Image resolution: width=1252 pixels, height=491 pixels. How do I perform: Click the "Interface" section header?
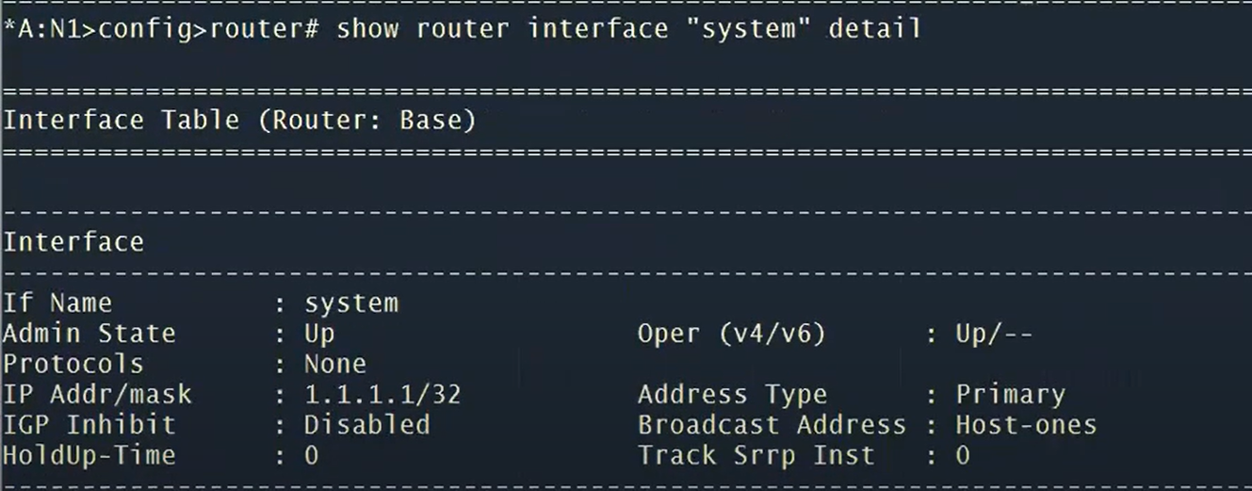coord(73,242)
